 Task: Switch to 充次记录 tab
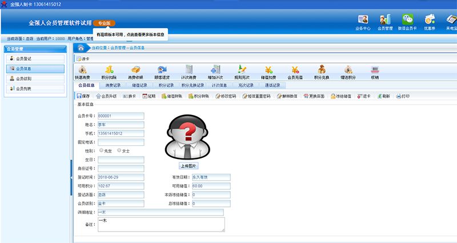(x=246, y=85)
